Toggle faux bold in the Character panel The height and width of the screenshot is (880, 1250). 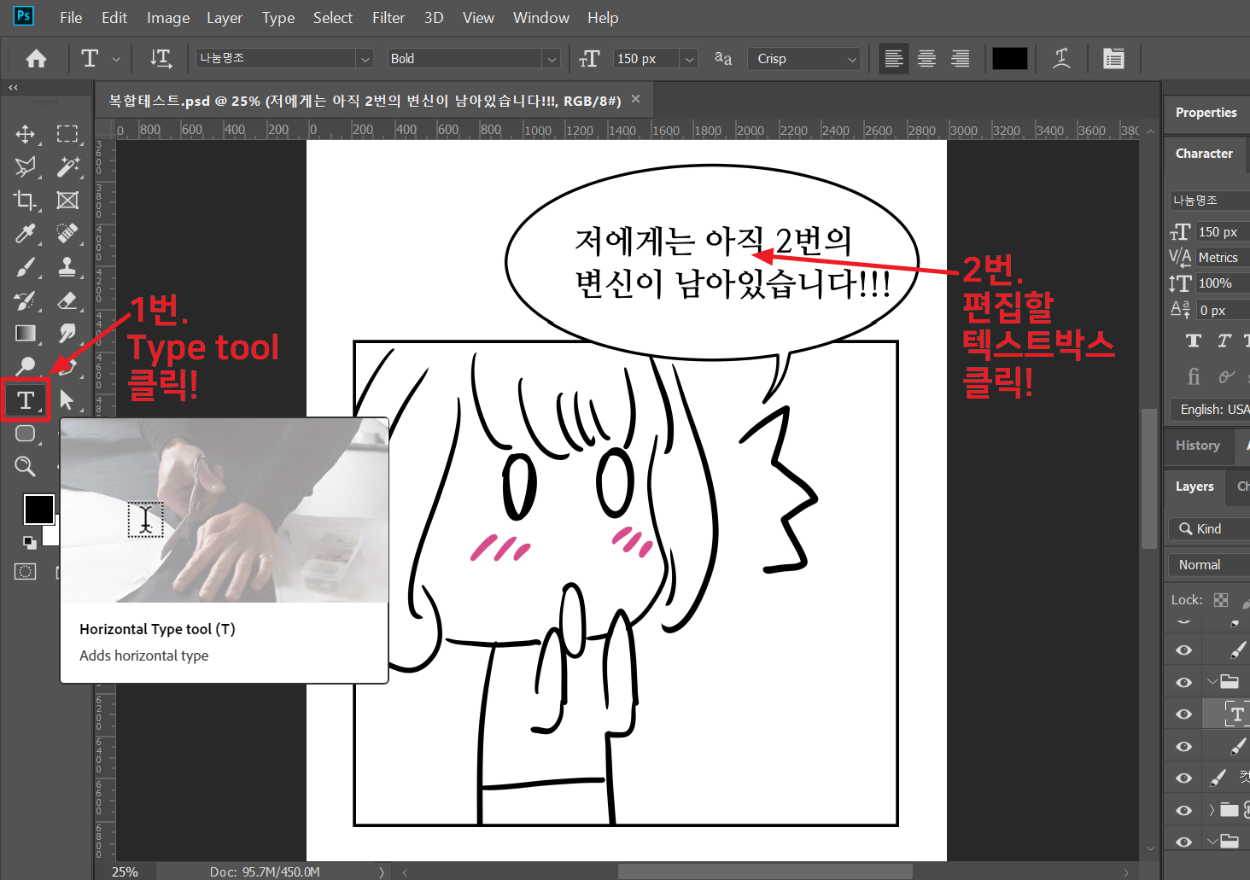click(1193, 341)
